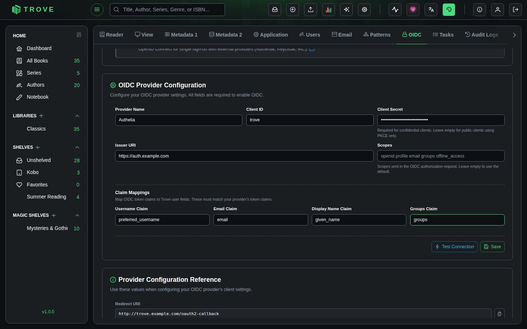
Task: Focus the book search field
Action: point(167,10)
